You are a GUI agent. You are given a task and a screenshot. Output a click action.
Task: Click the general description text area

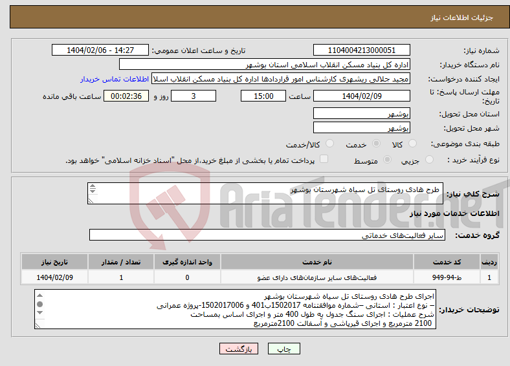point(265,193)
